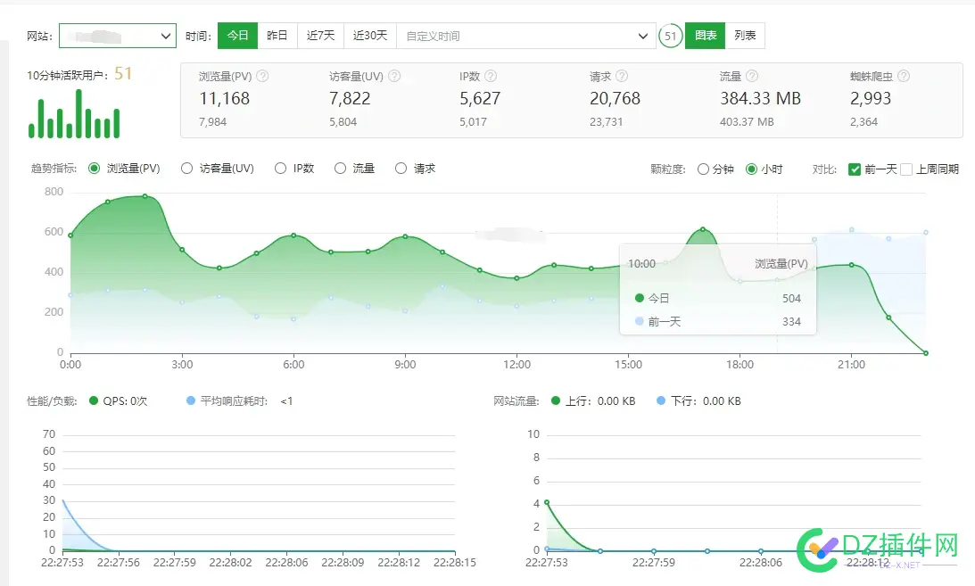Set granularity to 小时
This screenshot has width=975, height=586.
point(752,169)
